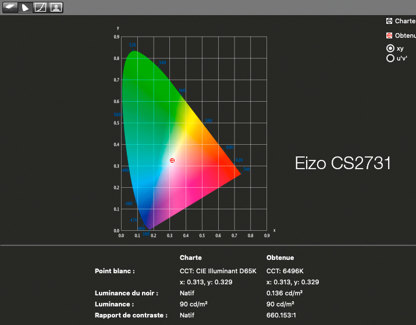
Task: Click the CCT: CIE Illuminant D65K text
Action: (218, 271)
